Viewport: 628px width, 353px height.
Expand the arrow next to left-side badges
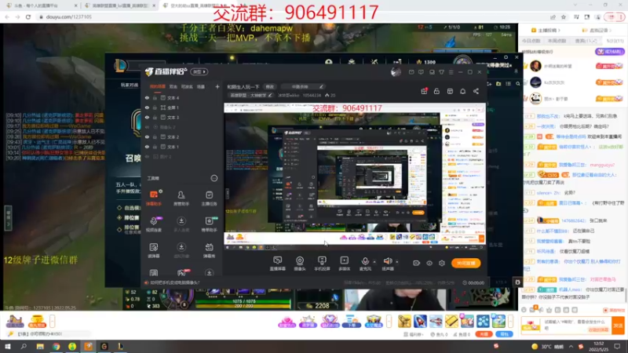pos(52,321)
